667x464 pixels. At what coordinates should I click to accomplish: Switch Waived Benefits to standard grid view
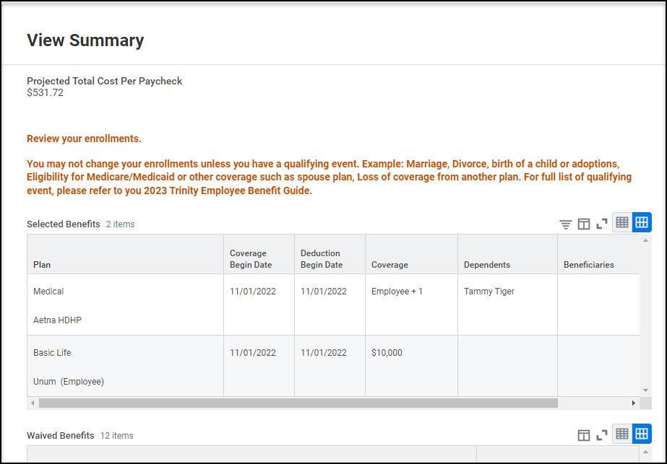tap(642, 434)
